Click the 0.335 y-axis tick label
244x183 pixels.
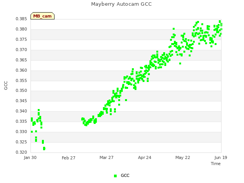(21, 121)
